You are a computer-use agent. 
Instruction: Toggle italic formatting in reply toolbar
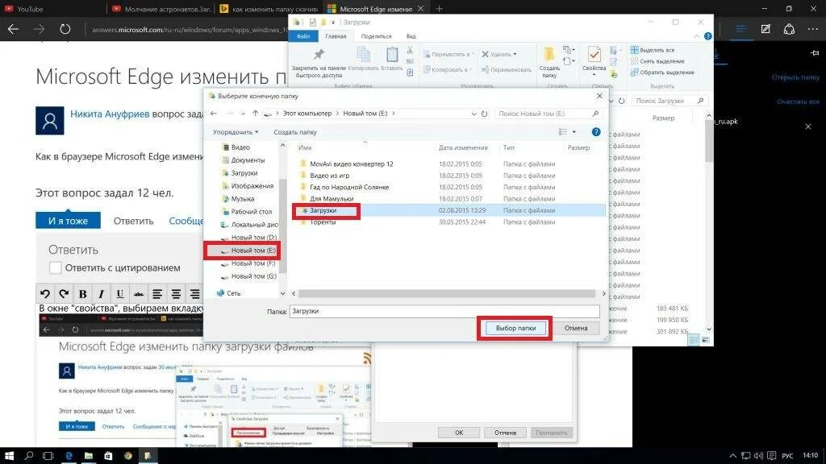pos(101,293)
